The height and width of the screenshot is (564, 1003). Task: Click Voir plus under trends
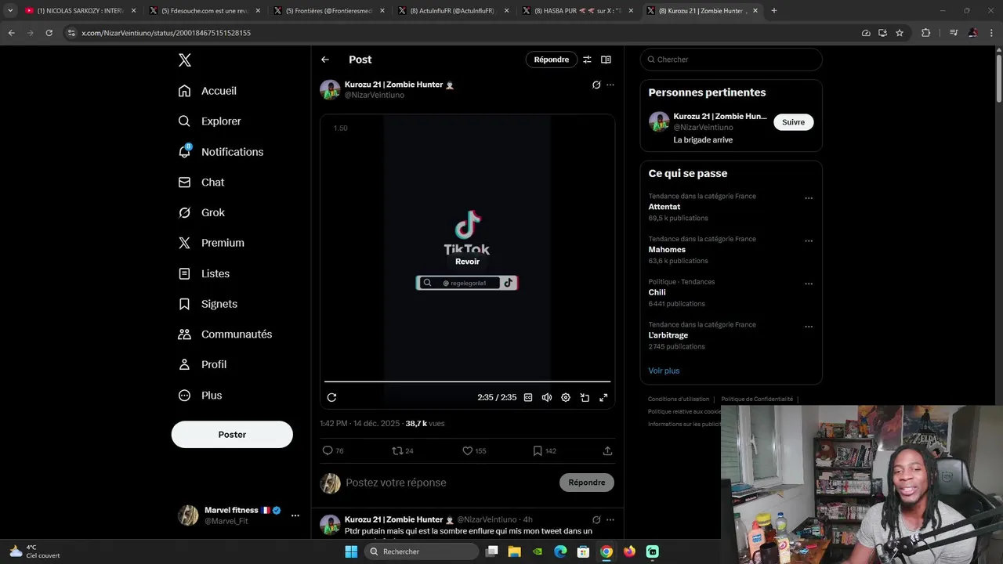664,371
